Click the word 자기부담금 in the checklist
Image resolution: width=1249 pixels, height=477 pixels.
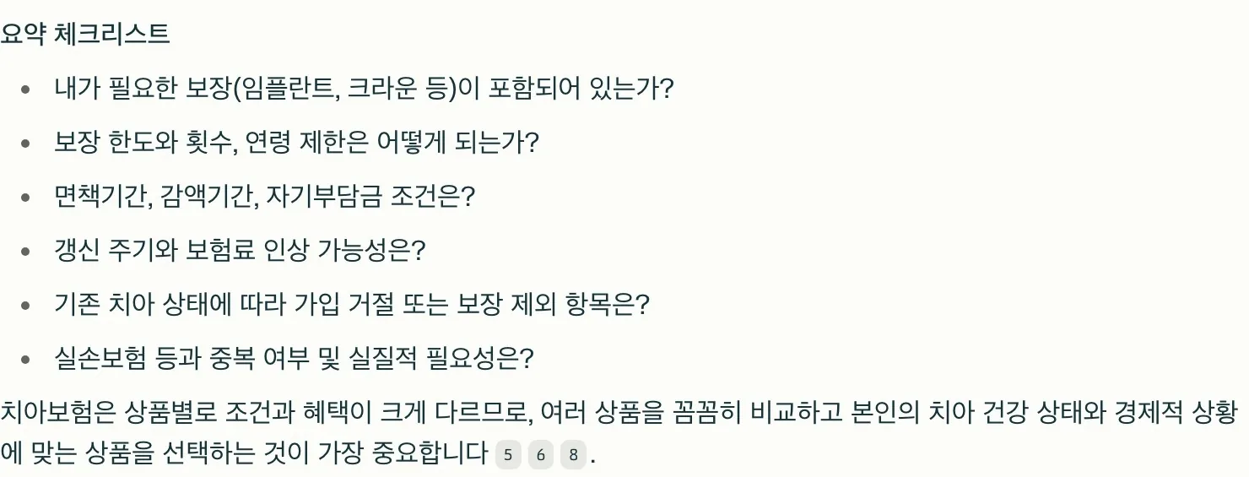324,196
